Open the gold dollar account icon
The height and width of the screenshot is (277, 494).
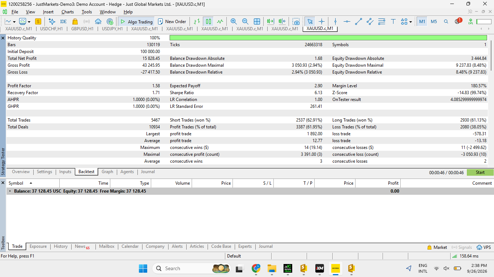coord(38,22)
